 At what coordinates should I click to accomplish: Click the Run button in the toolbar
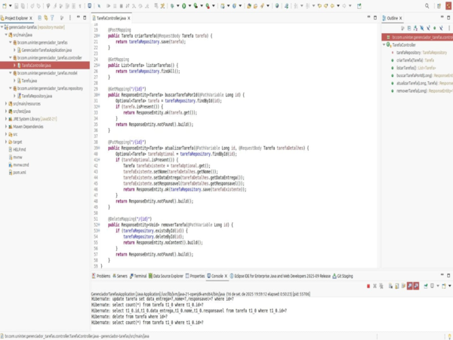[185, 5]
